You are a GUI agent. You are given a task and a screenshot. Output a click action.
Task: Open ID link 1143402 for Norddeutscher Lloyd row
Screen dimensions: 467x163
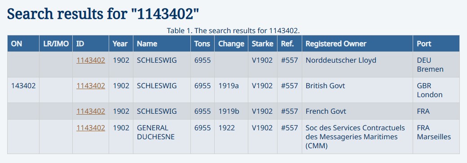point(91,60)
